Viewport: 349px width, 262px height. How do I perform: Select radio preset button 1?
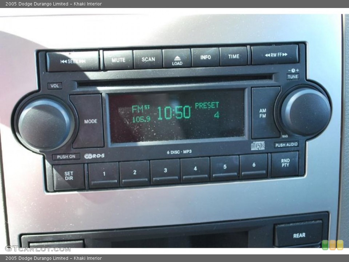[x=104, y=175]
